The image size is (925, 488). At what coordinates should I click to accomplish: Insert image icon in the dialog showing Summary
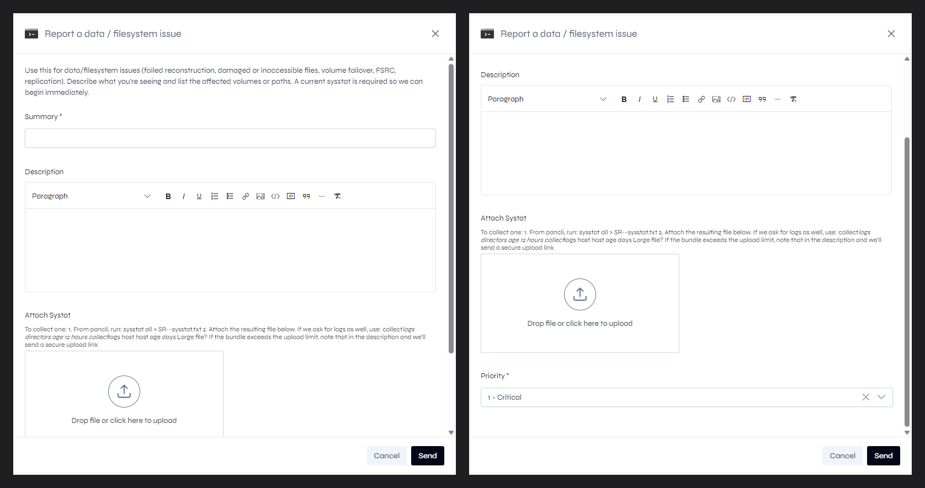click(261, 196)
